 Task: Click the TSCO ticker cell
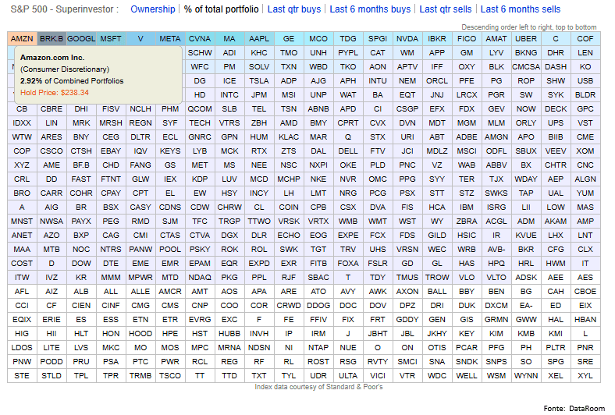click(170, 375)
